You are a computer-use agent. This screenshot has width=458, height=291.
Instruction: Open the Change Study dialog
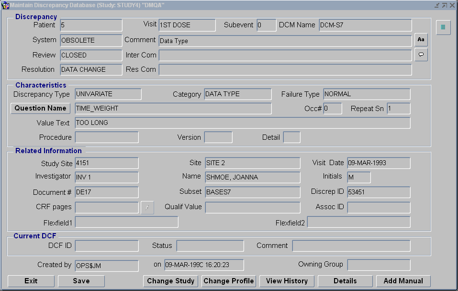point(170,281)
